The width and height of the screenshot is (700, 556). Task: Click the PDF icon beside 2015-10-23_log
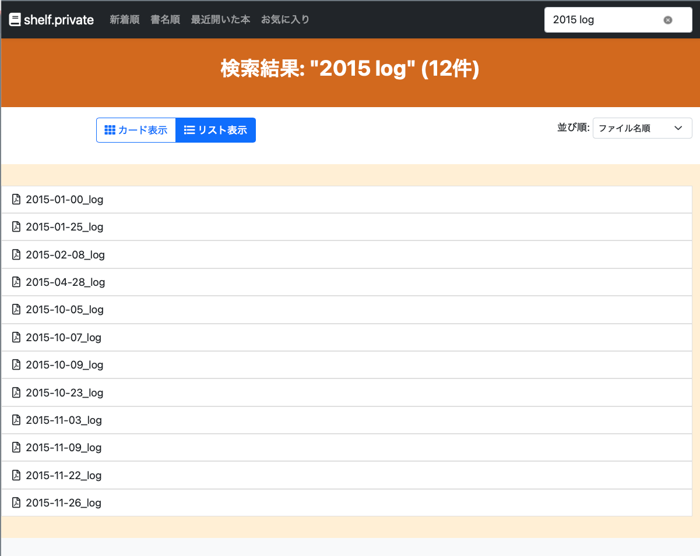click(16, 392)
